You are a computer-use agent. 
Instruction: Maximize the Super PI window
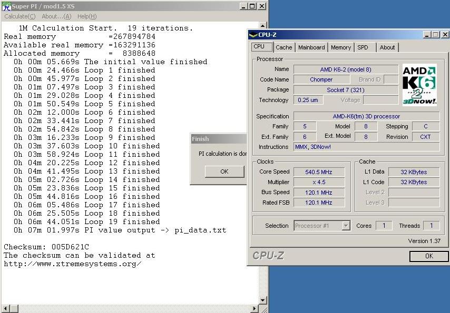(252, 6)
